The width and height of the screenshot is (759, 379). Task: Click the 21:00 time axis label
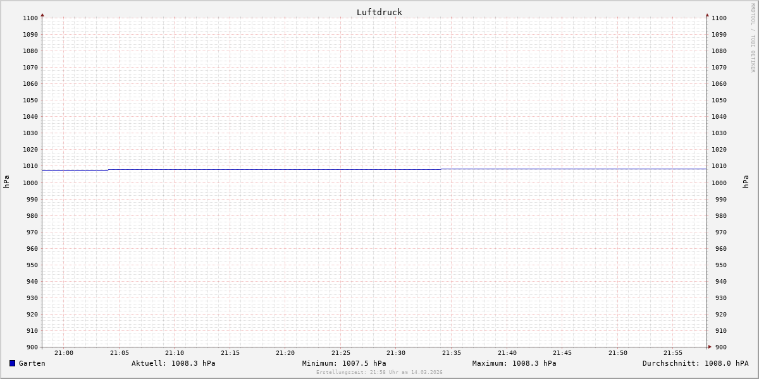pyautogui.click(x=64, y=353)
